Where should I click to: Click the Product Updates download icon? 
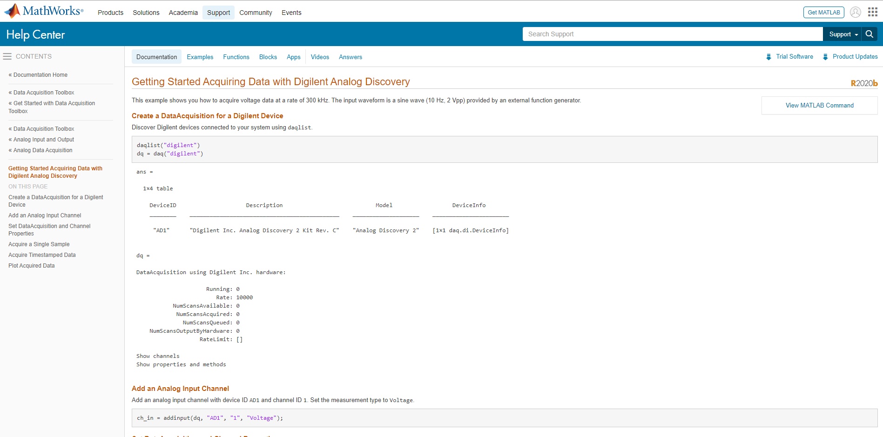[x=825, y=57]
